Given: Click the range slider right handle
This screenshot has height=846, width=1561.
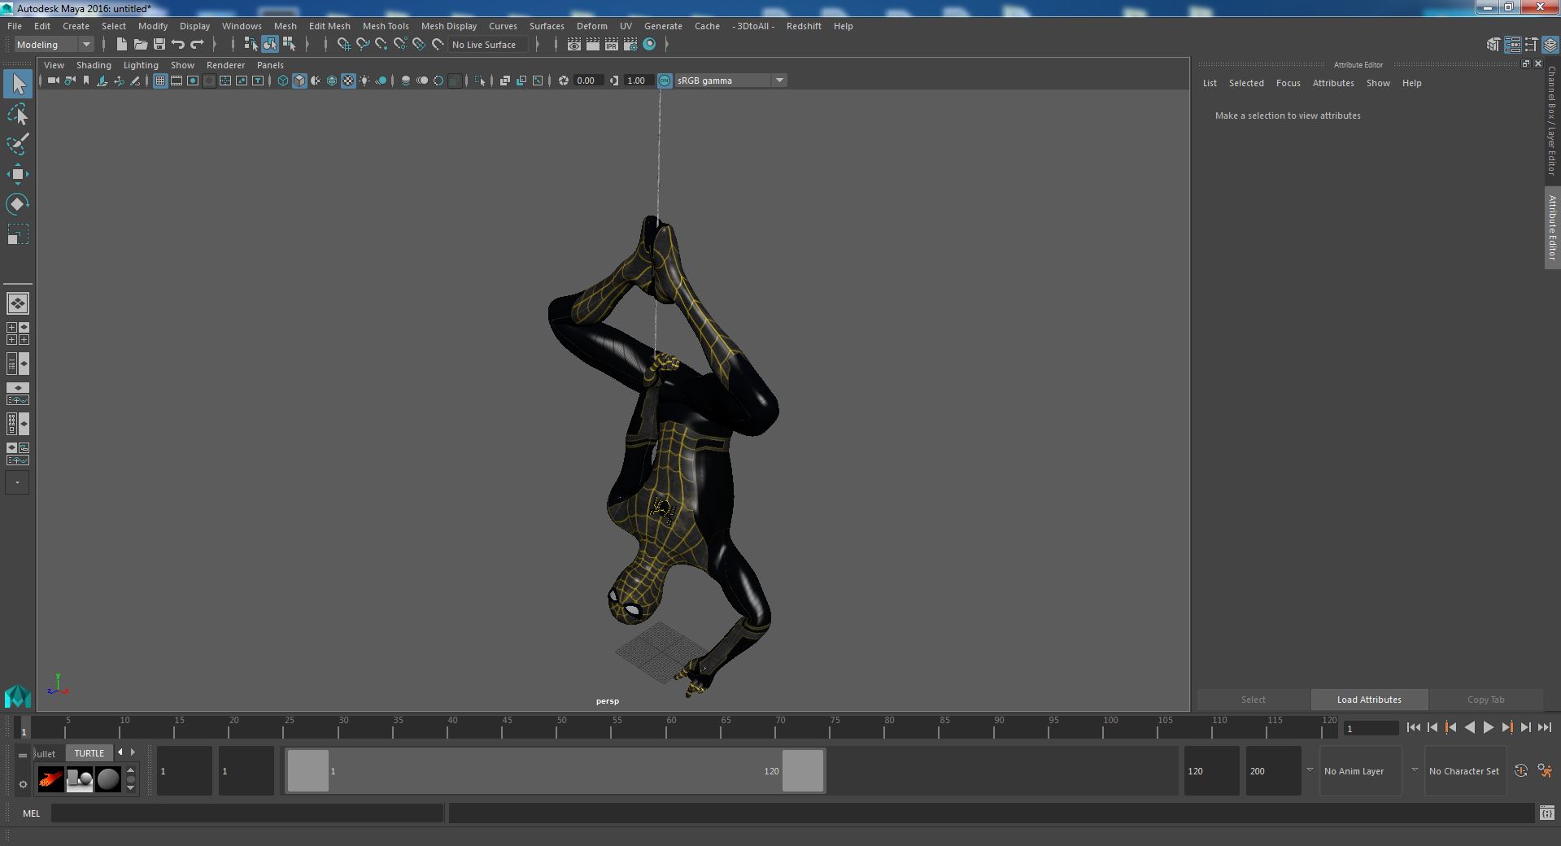Looking at the screenshot, I should [x=803, y=770].
